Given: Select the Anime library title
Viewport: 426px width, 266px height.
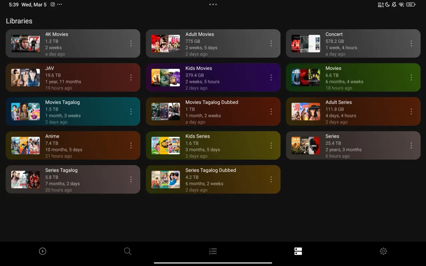Looking at the screenshot, I should [52, 136].
